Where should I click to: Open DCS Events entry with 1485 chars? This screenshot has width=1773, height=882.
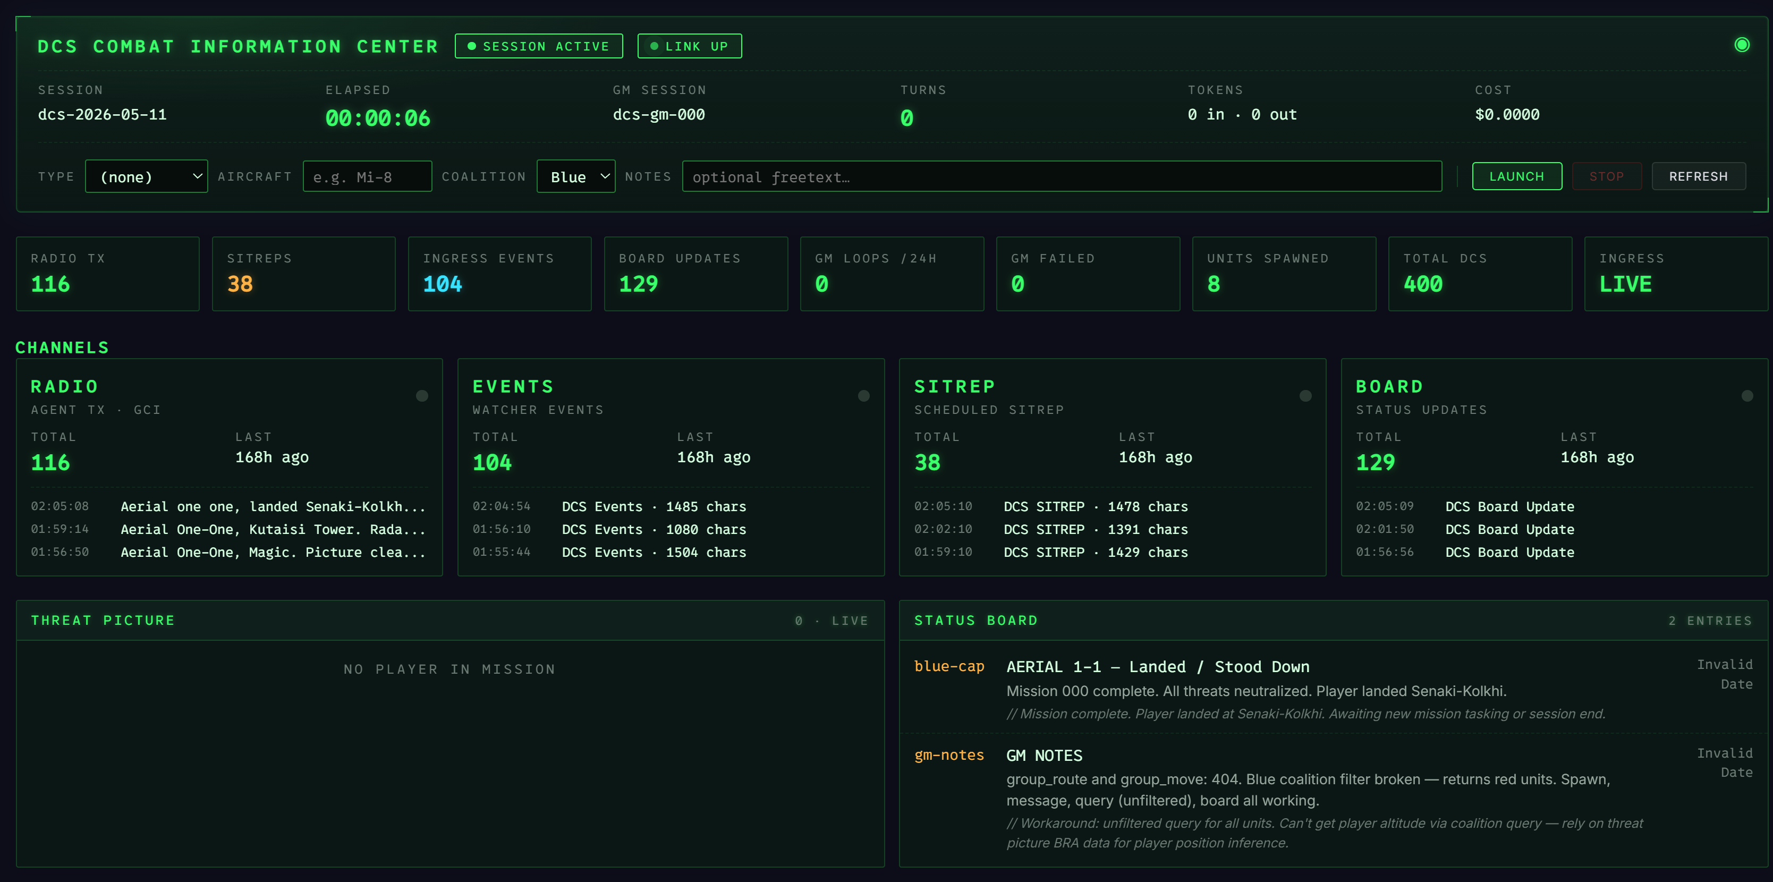coord(671,507)
